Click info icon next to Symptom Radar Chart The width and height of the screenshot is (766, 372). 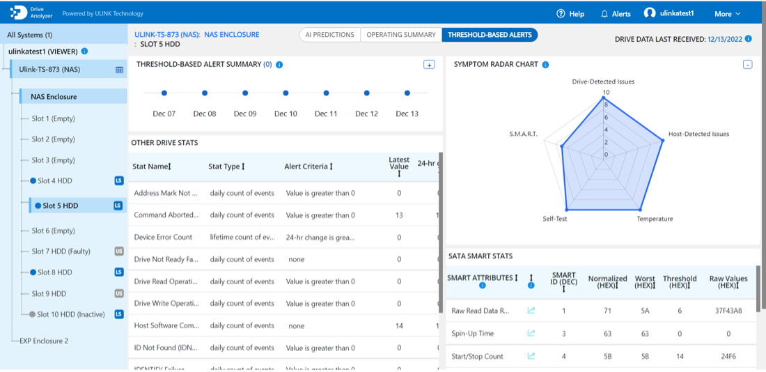tap(545, 65)
